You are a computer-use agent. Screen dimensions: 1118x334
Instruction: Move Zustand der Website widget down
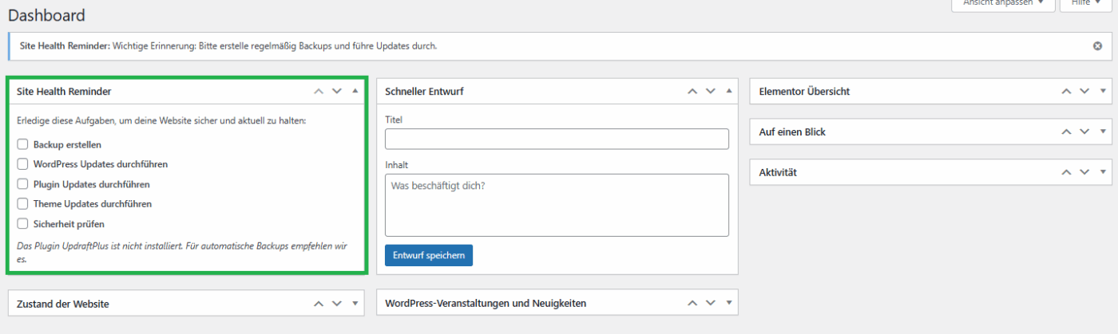point(336,304)
